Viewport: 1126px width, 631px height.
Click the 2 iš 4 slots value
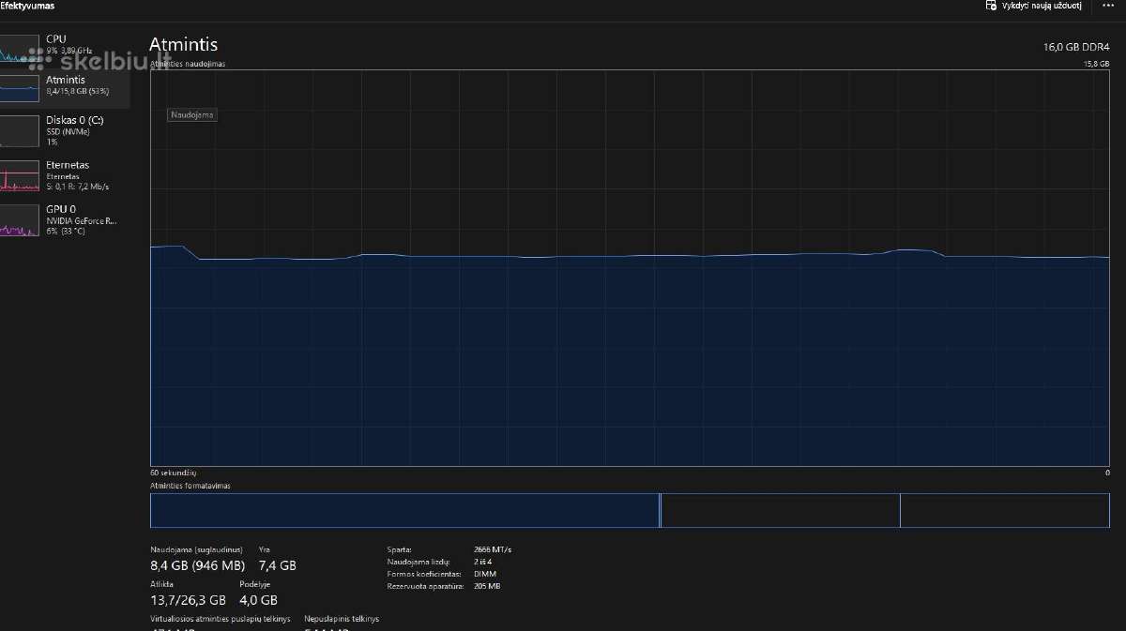click(484, 562)
